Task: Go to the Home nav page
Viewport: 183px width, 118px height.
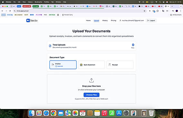Action: [88, 21]
